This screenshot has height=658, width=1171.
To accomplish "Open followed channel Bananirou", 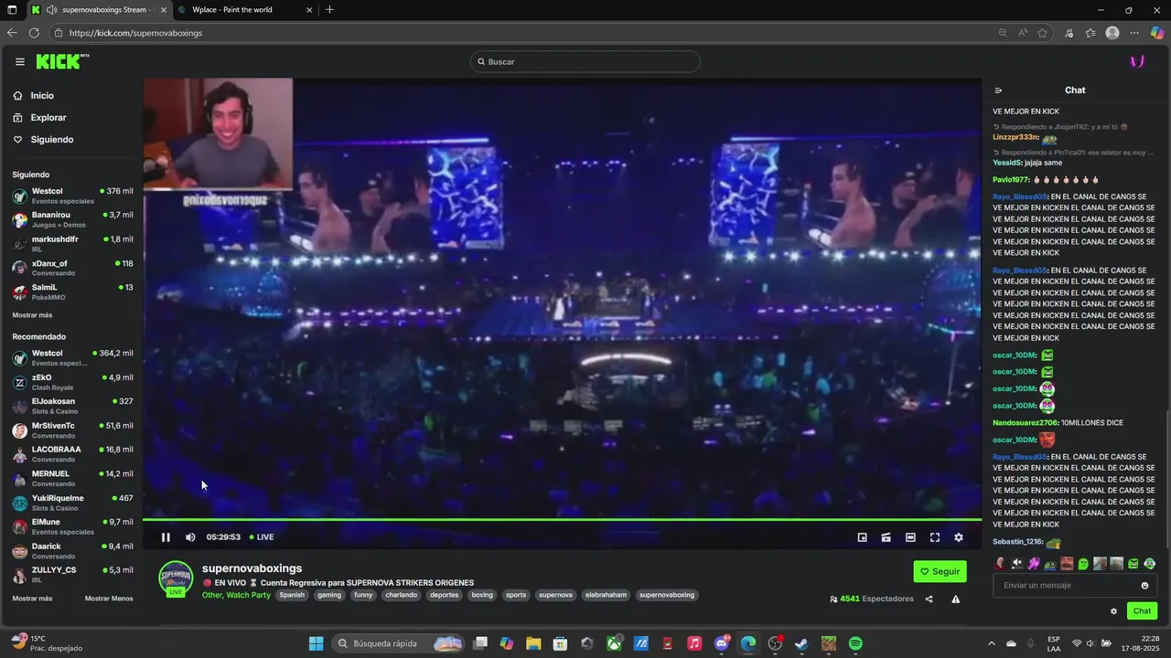I will 72,219.
